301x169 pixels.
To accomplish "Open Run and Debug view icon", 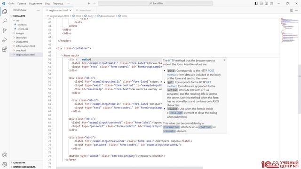I will [5, 40].
